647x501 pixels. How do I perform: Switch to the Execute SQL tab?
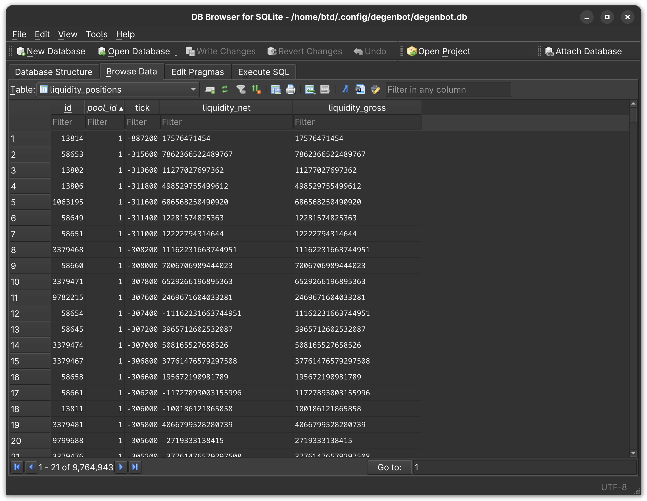pyautogui.click(x=263, y=72)
